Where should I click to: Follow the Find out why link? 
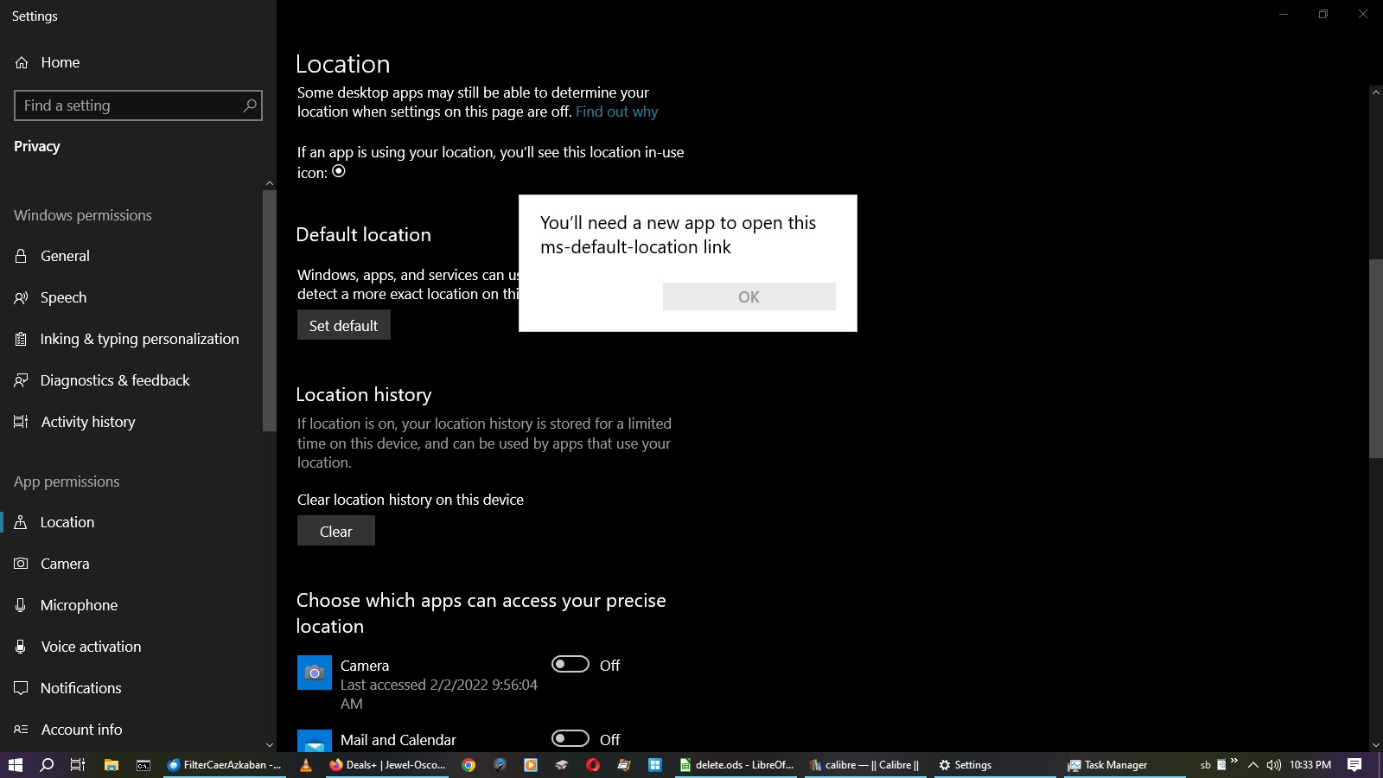click(x=616, y=112)
